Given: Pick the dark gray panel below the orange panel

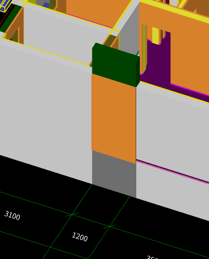Looking at the screenshot, I should (114, 174).
